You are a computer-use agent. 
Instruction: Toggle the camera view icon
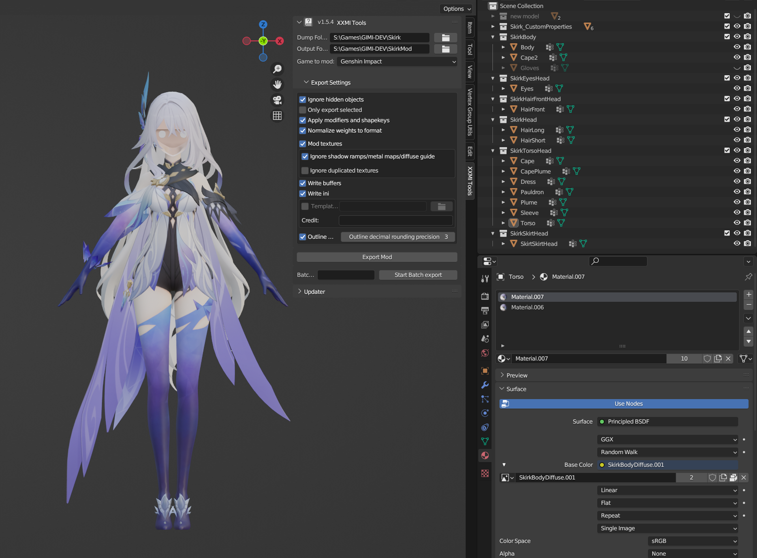tap(277, 100)
